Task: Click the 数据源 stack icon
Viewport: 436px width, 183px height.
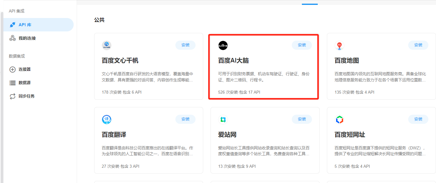Action: [13, 83]
